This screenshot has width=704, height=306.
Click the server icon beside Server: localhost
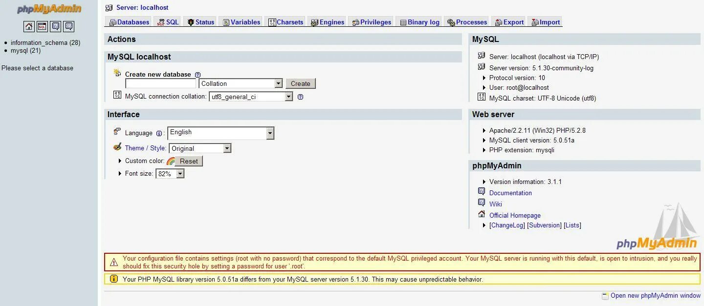(x=109, y=8)
